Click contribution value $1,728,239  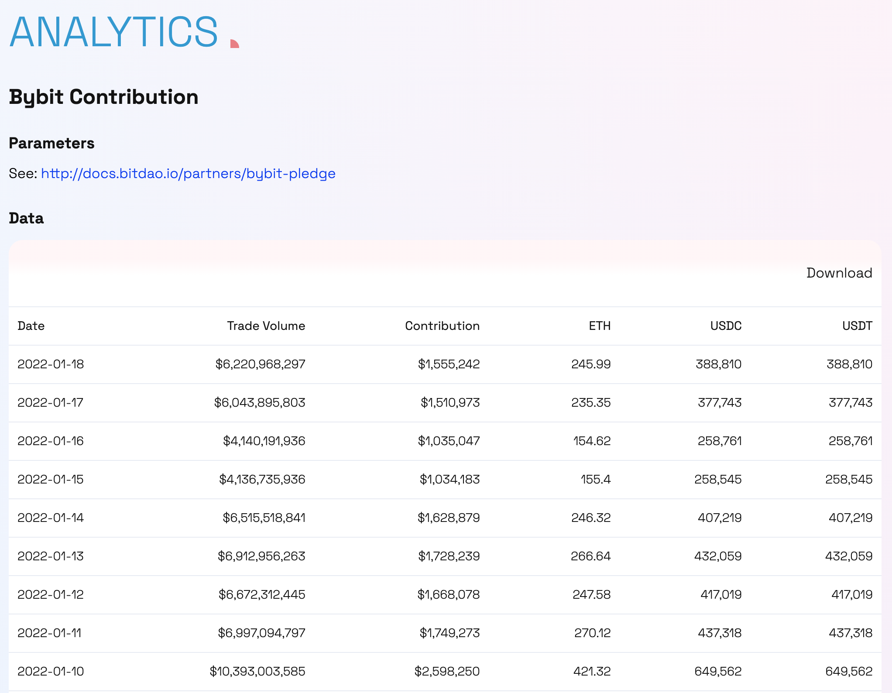(449, 556)
